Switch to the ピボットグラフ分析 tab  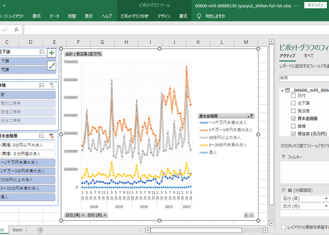click(135, 16)
